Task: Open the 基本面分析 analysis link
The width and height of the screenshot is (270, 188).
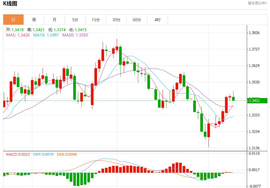Action: tap(257, 3)
